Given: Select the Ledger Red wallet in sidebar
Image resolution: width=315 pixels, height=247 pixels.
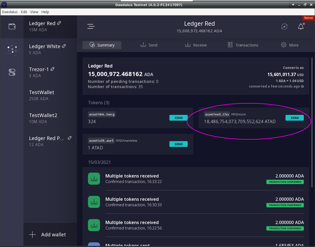Looking at the screenshot, I should coord(50,26).
